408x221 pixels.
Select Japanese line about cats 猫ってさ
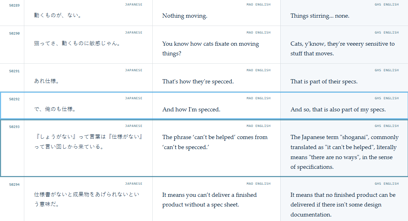(78, 43)
